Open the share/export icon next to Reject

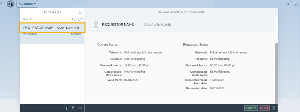pos(274,108)
